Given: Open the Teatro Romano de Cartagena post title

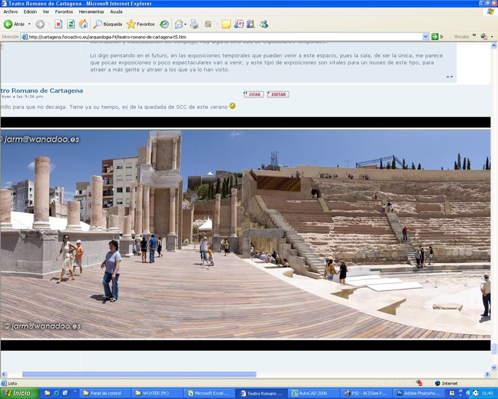Looking at the screenshot, I should (x=42, y=90).
